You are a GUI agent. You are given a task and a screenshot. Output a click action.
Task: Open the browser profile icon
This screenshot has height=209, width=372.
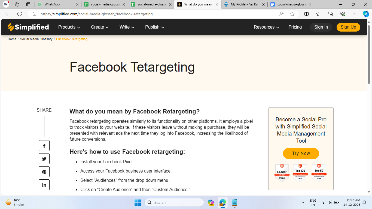click(x=6, y=4)
